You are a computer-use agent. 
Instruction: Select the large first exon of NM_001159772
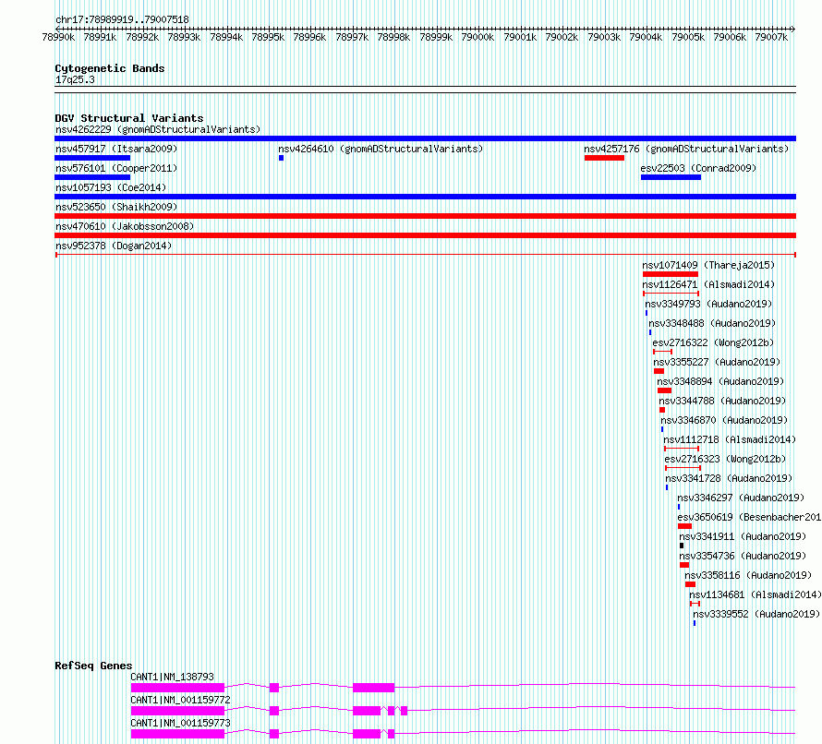(177, 711)
